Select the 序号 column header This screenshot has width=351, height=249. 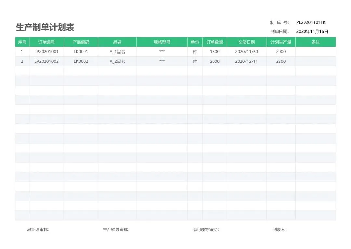(22, 42)
